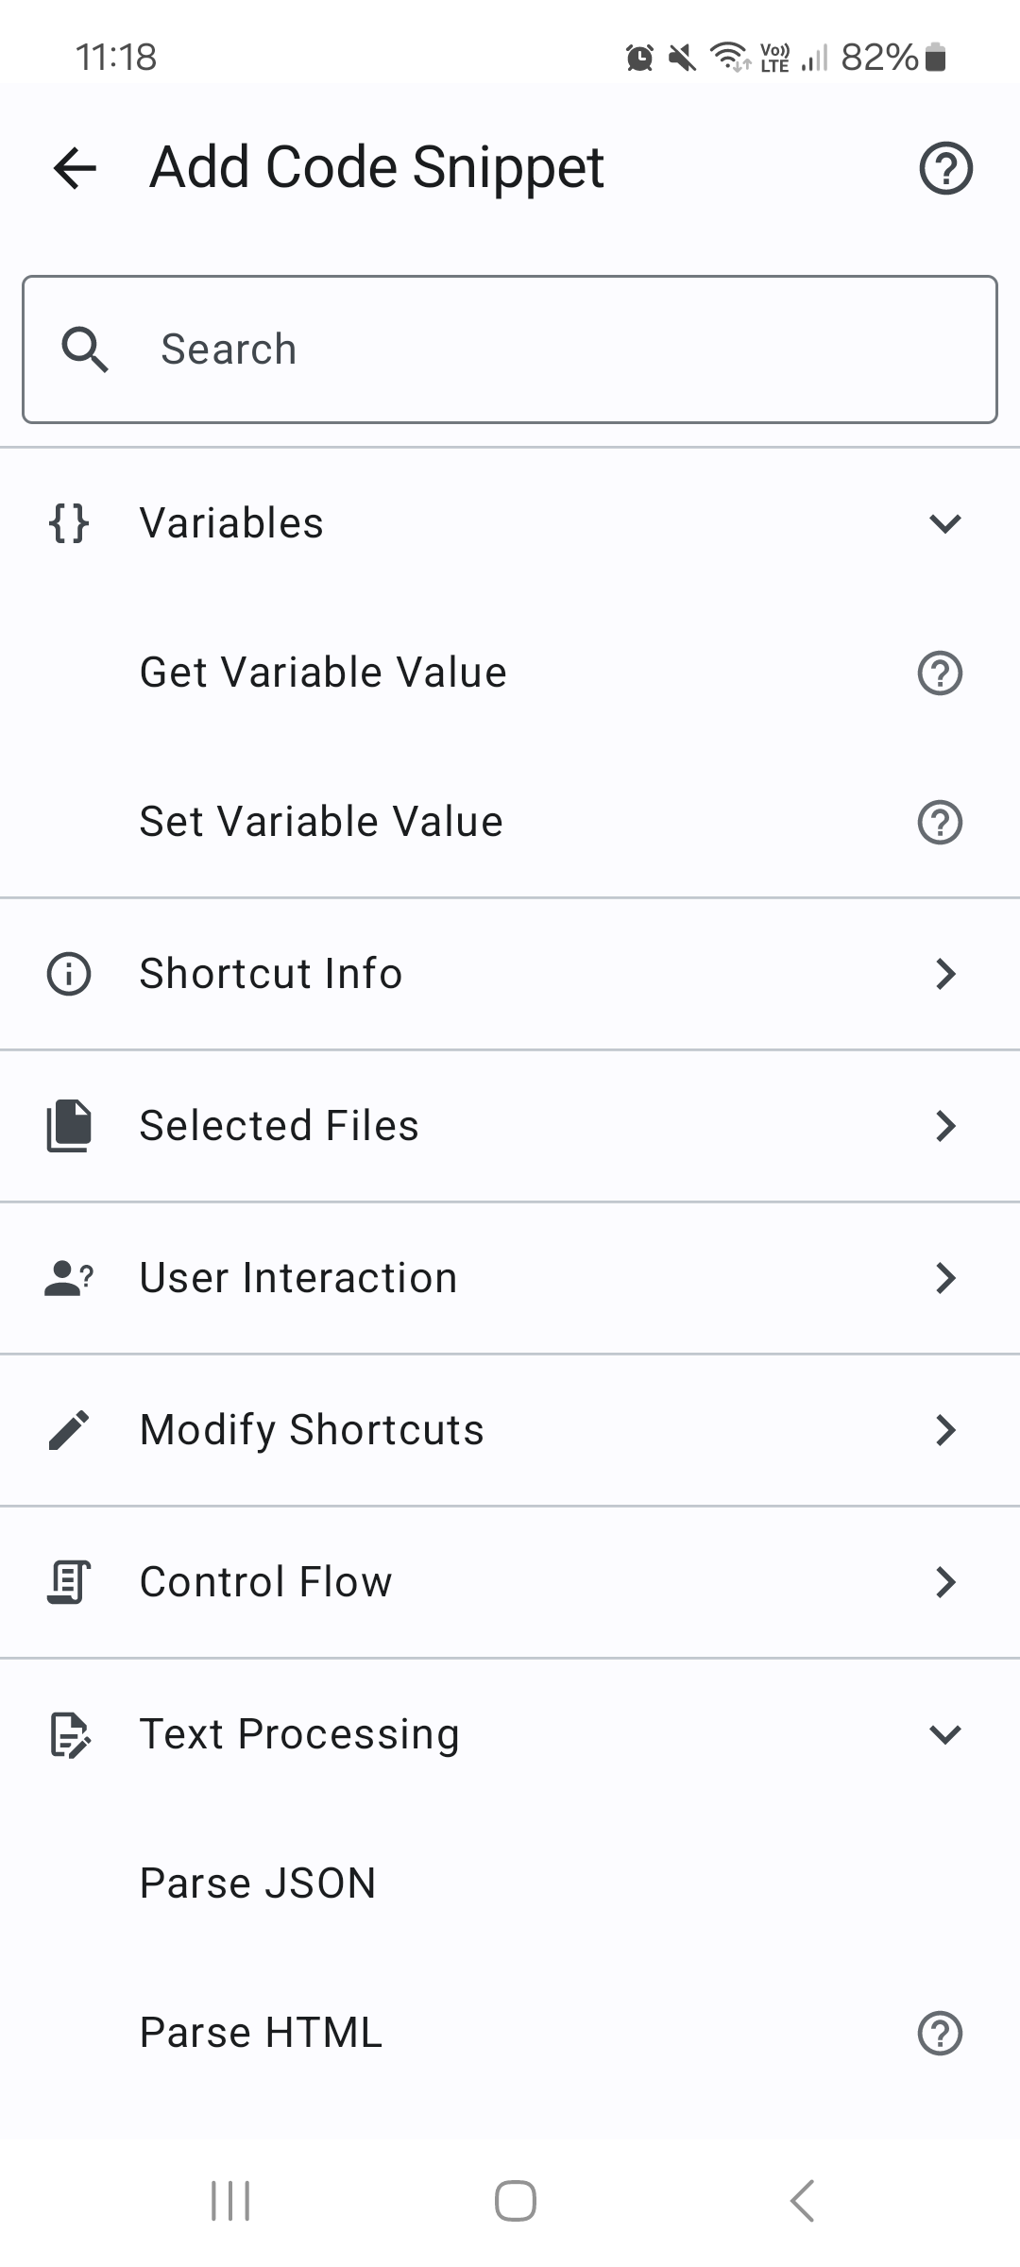1020x2267 pixels.
Task: Expand the User Interaction chevron
Action: pyautogui.click(x=944, y=1278)
